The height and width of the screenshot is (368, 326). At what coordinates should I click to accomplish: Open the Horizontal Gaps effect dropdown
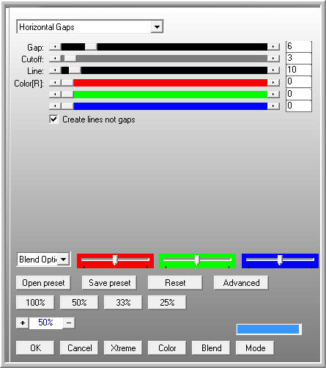pyautogui.click(x=157, y=26)
